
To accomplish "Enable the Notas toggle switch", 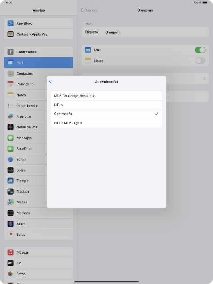I will [200, 61].
